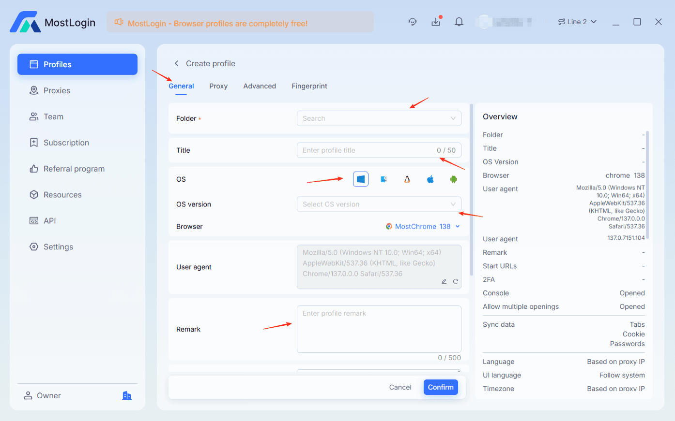This screenshot has width=675, height=421.
Task: Open the downloads icon in header
Action: (436, 22)
